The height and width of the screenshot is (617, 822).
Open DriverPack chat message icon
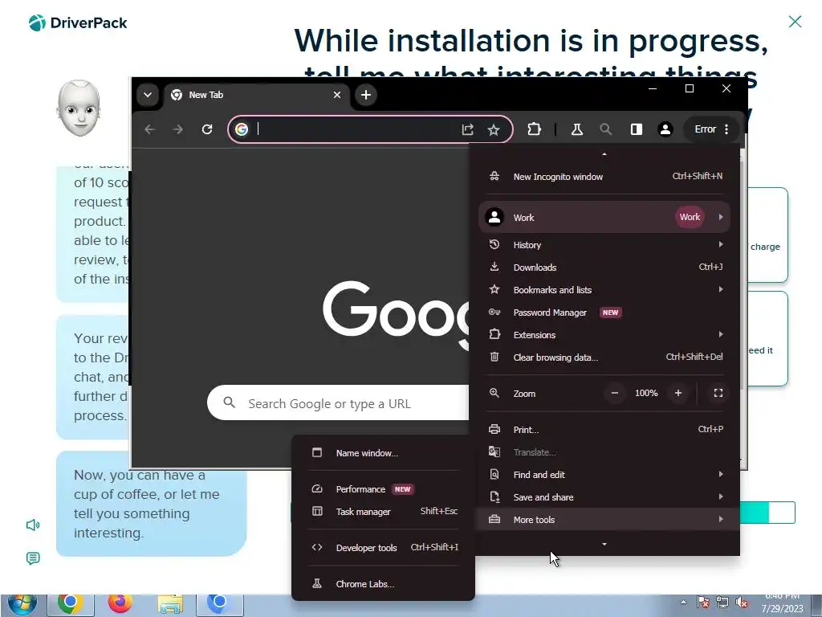[x=33, y=558]
